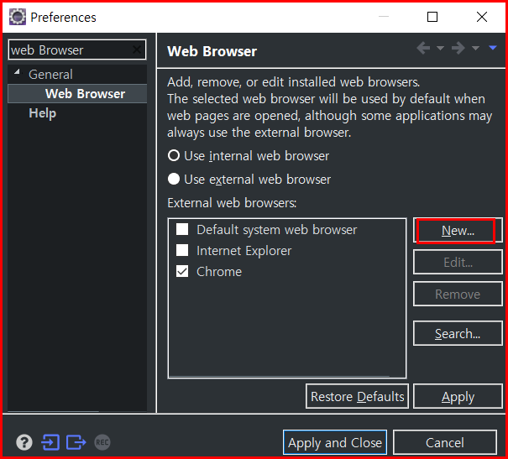Select the Help tree item
Image resolution: width=508 pixels, height=459 pixels.
click(x=43, y=113)
